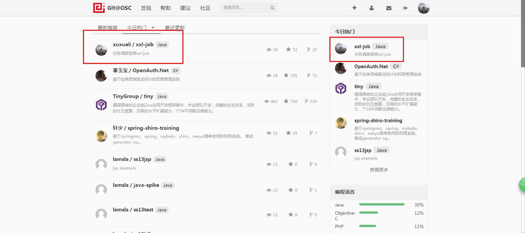Click the eye watch icon on TinyGroup/tiny row
The width and height of the screenshot is (525, 233).
coord(266,101)
